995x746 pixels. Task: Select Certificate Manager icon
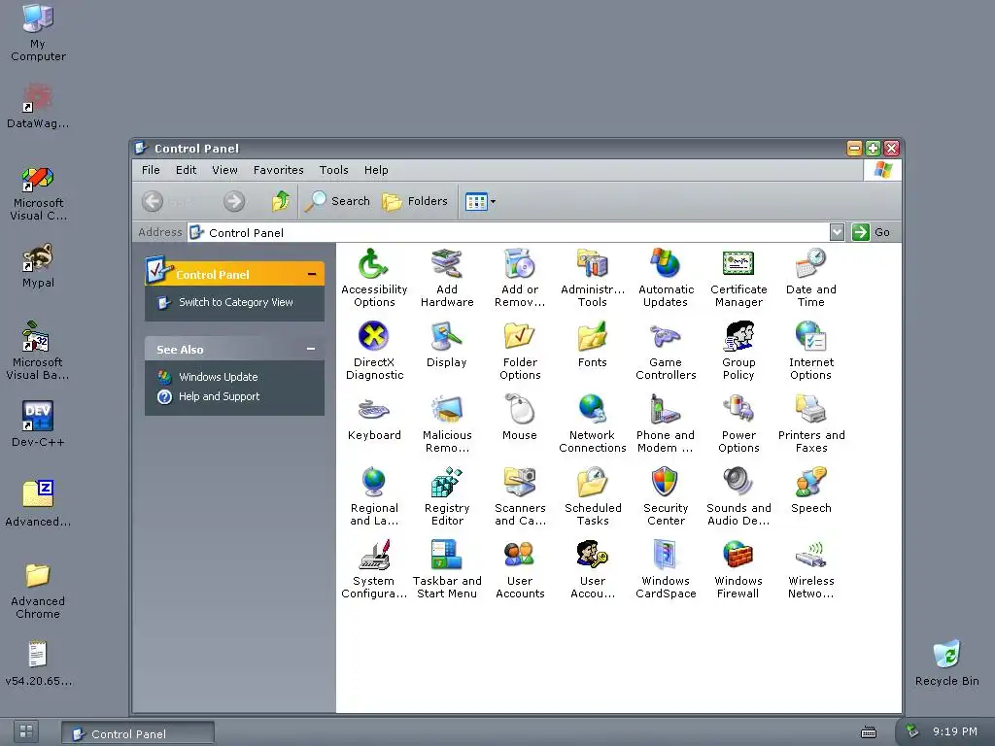(738, 278)
